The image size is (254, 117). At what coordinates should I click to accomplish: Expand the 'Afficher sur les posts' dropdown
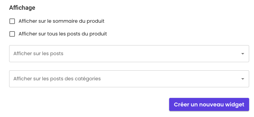coord(129,54)
